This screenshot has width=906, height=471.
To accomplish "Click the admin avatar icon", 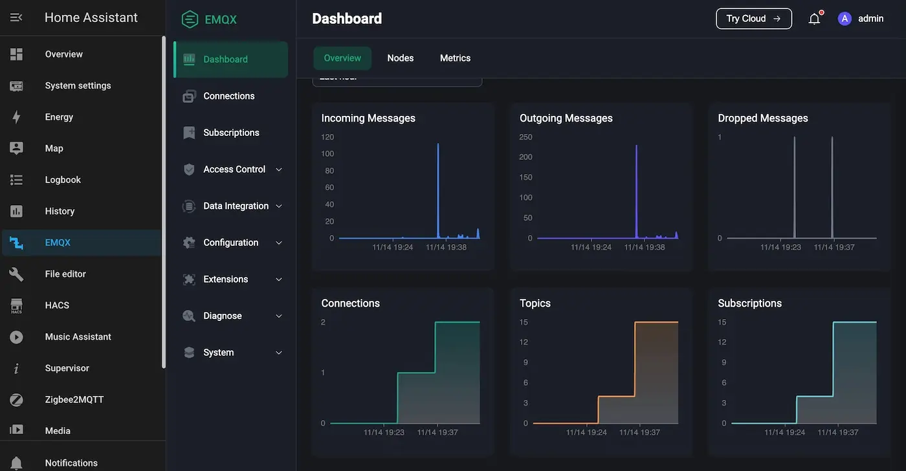I will tap(845, 19).
